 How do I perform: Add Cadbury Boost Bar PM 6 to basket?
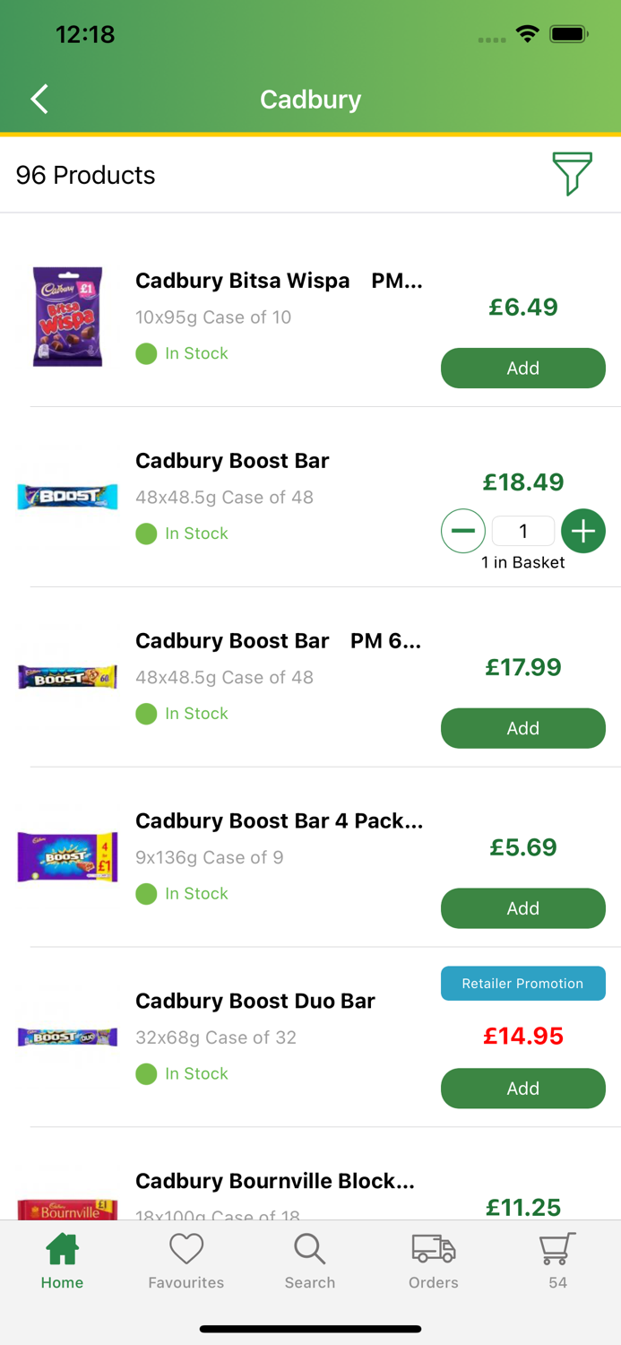click(x=522, y=728)
